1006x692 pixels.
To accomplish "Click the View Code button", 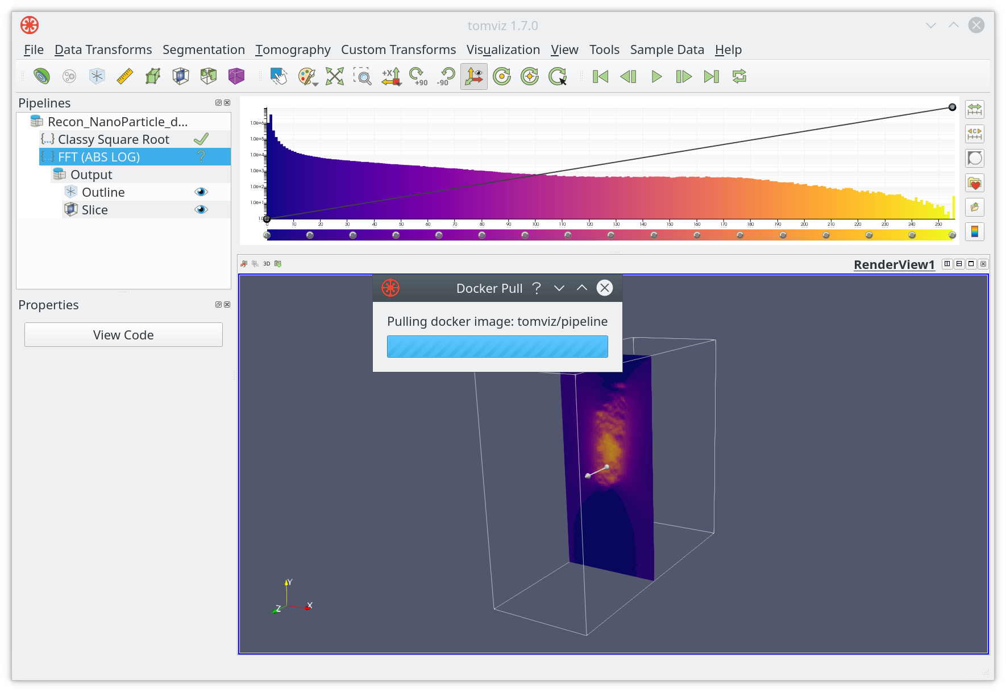I will point(123,335).
